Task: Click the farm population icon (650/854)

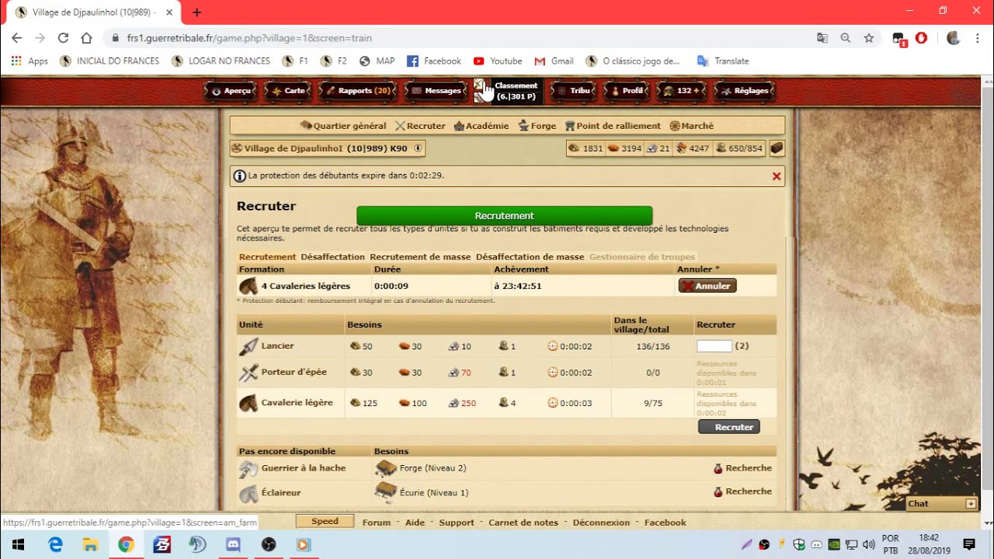Action: [721, 148]
